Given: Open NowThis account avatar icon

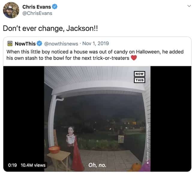Looking at the screenshot, I should click(10, 43).
